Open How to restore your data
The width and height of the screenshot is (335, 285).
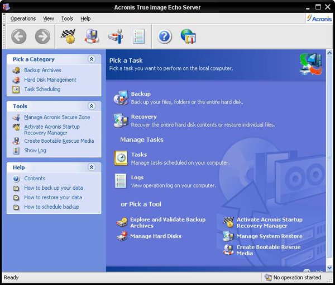53,197
